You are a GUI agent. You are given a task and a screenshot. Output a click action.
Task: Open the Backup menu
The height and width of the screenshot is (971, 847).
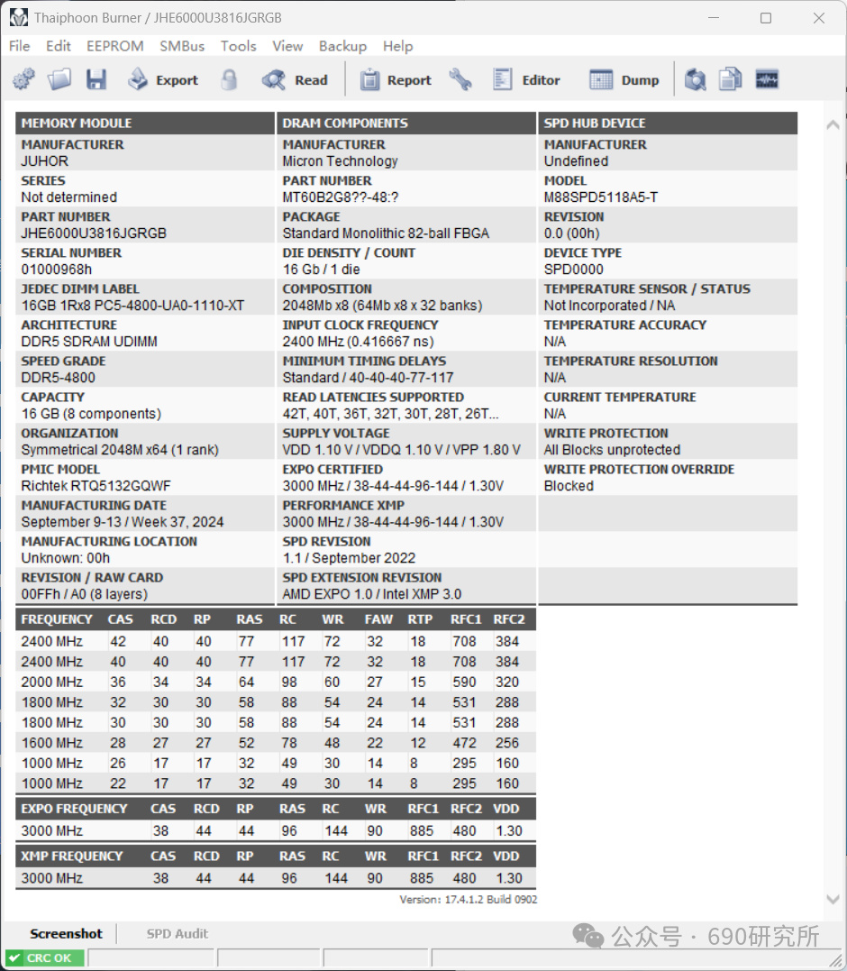342,46
